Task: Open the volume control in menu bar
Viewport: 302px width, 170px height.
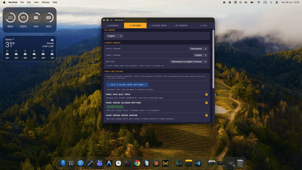Action: pyautogui.click(x=246, y=2)
